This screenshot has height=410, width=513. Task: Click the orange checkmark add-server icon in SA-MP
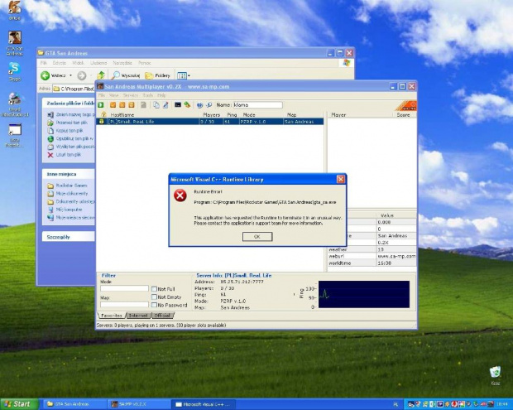click(x=113, y=105)
